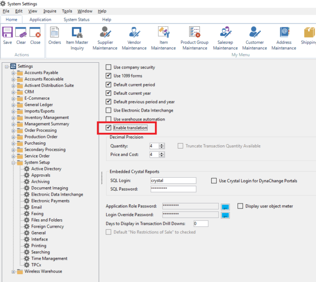Select TPCx settings item

pyautogui.click(x=36, y=265)
